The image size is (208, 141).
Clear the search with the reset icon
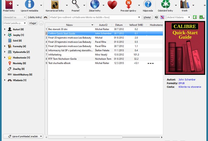coord(156,17)
